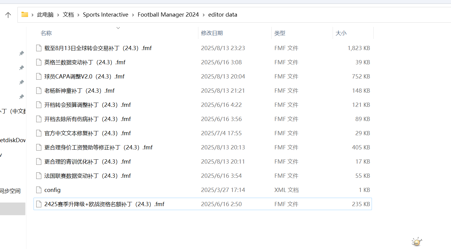Select the file icon for 英格兰数据变动补丁

(x=39, y=62)
